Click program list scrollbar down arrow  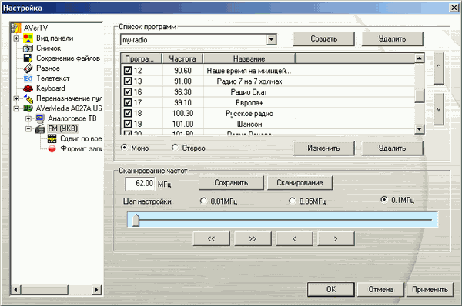click(x=420, y=129)
